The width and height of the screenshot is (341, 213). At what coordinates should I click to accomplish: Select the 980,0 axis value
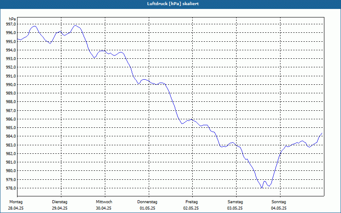[x=11, y=171]
